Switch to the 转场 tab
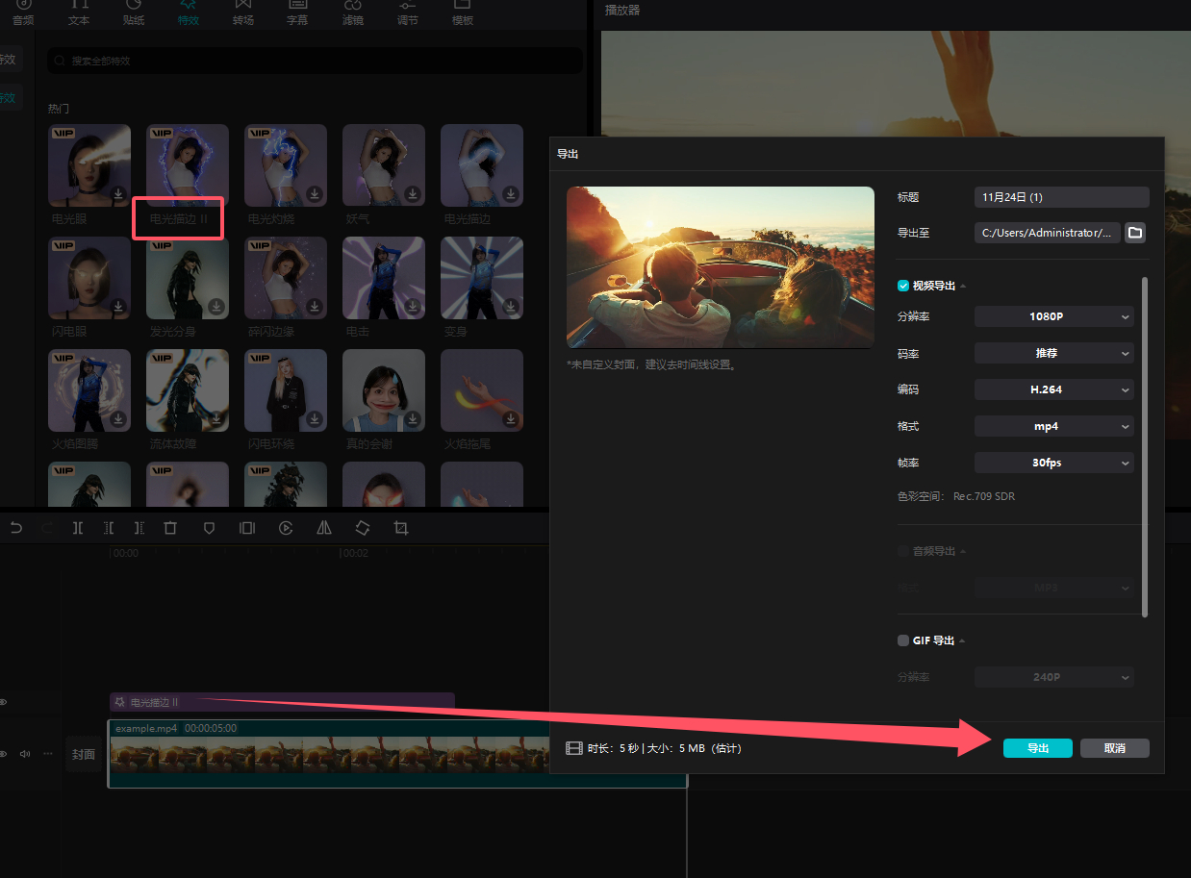1191x878 pixels. (x=243, y=13)
